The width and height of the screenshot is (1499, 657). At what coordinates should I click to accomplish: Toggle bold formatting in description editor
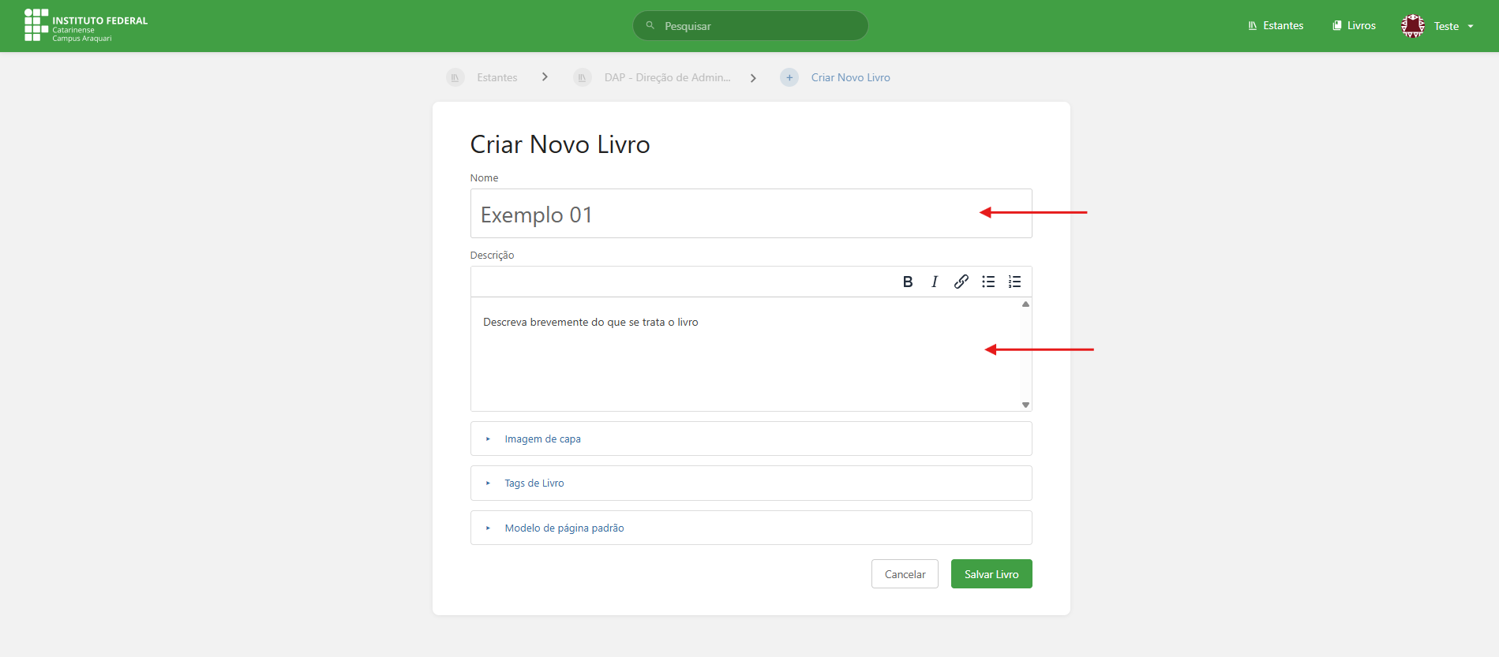pyautogui.click(x=908, y=282)
